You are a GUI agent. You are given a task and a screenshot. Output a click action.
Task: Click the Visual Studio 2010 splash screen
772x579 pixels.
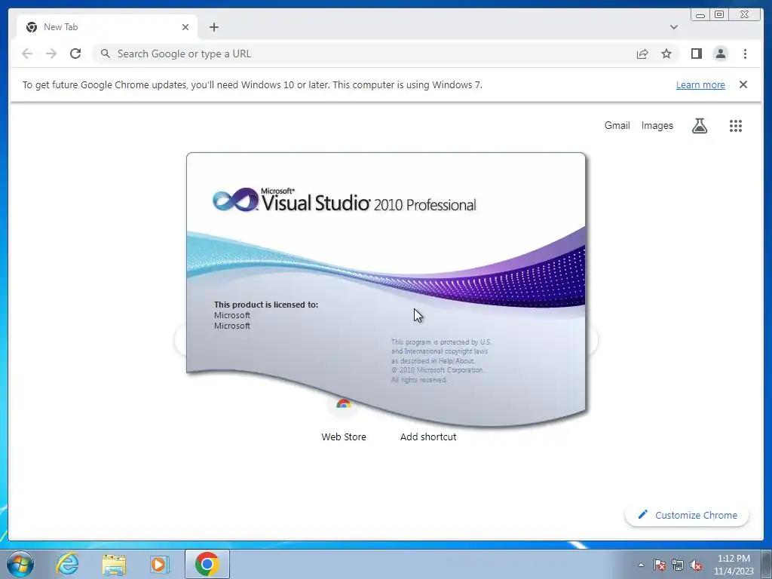(x=386, y=288)
